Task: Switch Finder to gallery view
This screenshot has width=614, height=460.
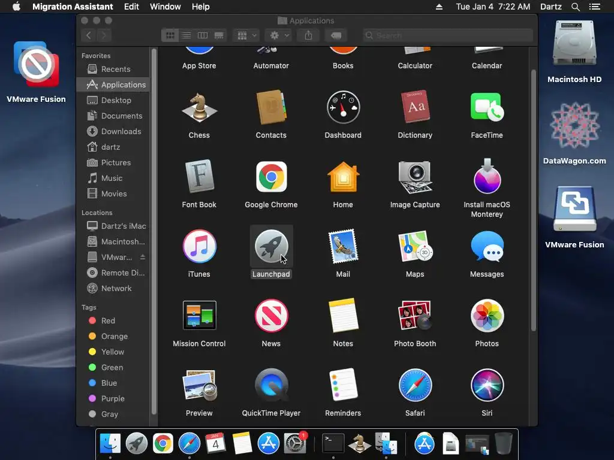Action: (x=219, y=35)
